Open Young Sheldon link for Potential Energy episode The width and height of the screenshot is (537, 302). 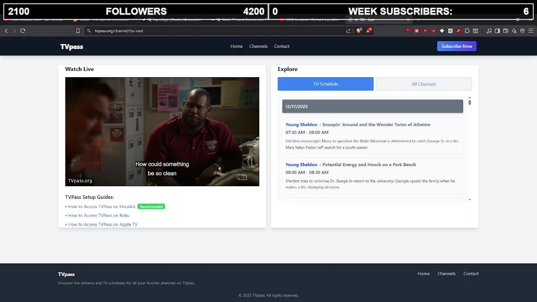pos(301,164)
